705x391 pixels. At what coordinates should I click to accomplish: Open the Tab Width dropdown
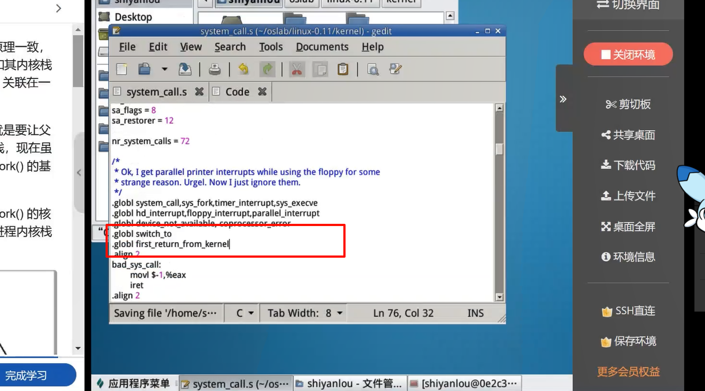pyautogui.click(x=305, y=313)
